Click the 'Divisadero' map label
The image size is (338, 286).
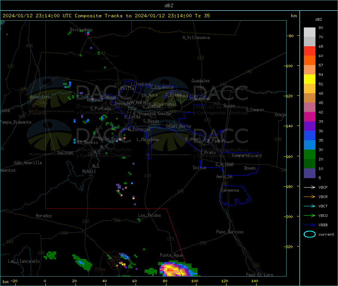click(81, 30)
